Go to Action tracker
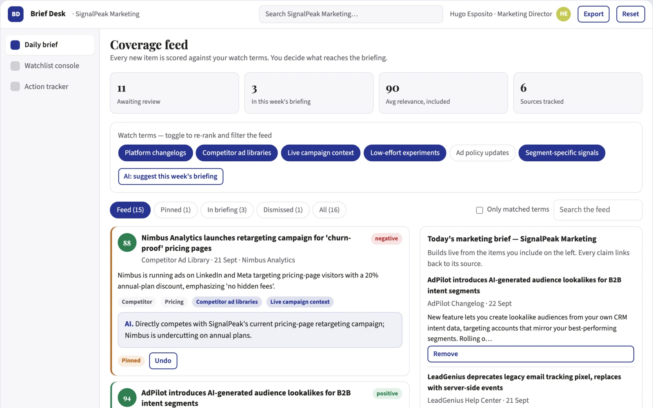The height and width of the screenshot is (408, 653). (50, 87)
